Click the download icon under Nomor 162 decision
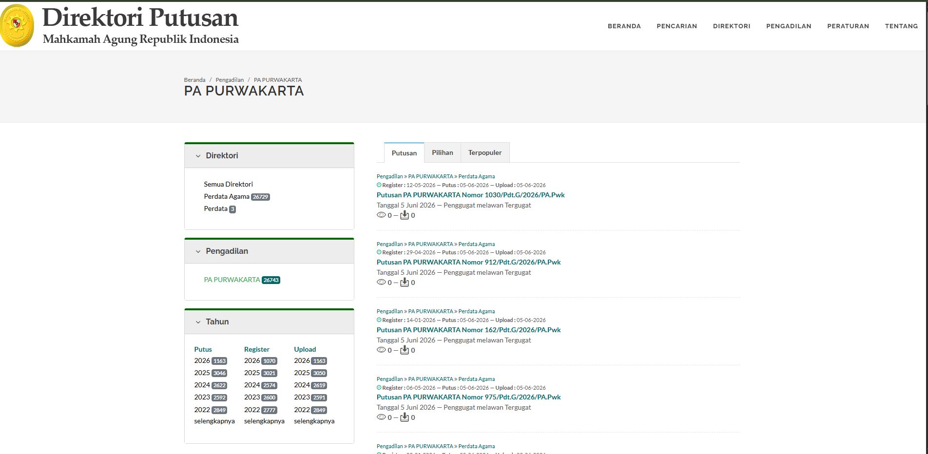The height and width of the screenshot is (454, 928). [x=405, y=350]
